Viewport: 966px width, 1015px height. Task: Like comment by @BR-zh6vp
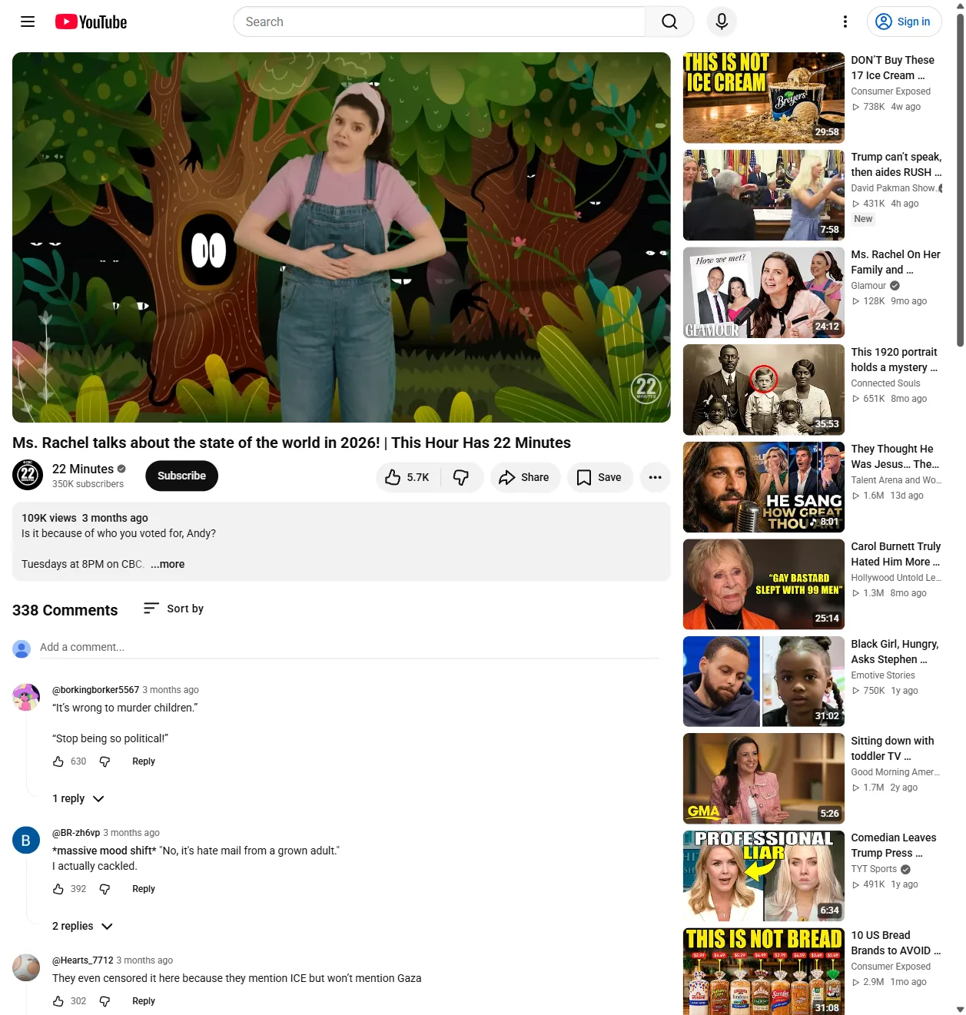(58, 889)
